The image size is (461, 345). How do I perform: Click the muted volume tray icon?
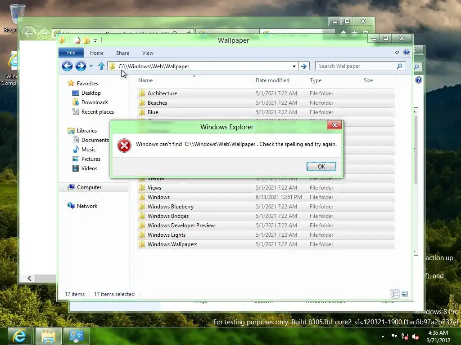(416, 337)
